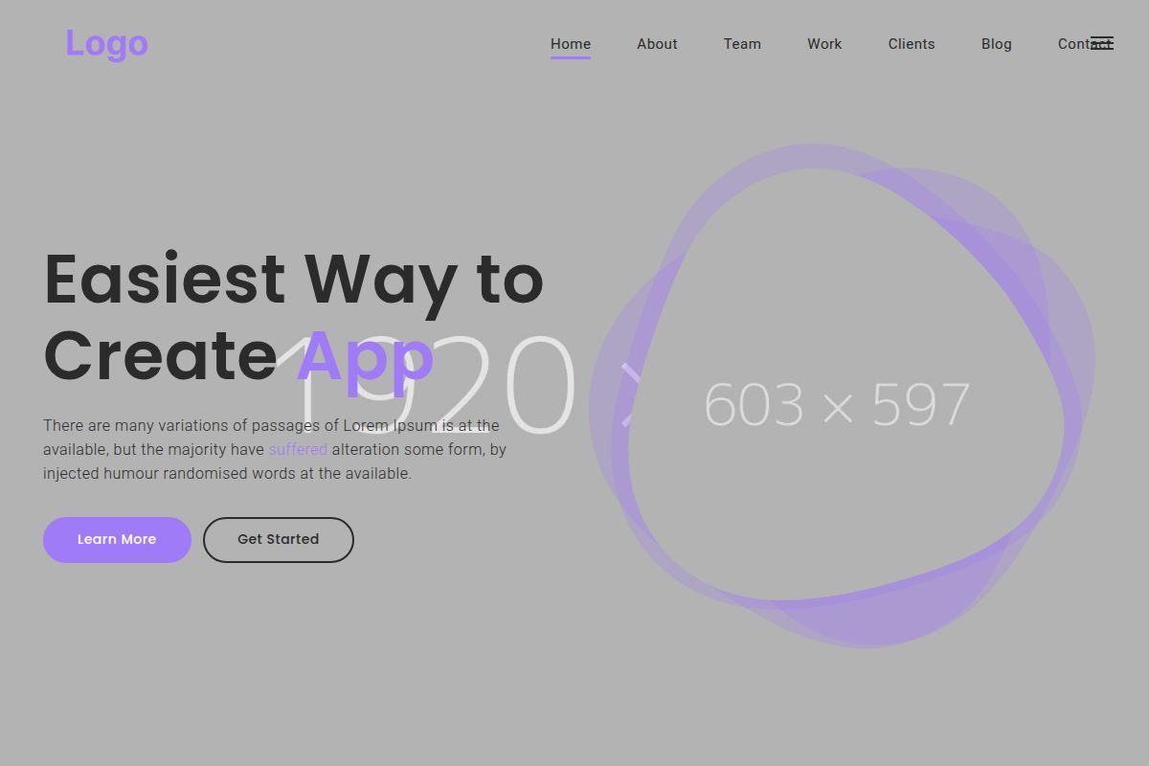The height and width of the screenshot is (766, 1149).
Task: Open the hamburger menu icon
Action: click(x=1102, y=43)
